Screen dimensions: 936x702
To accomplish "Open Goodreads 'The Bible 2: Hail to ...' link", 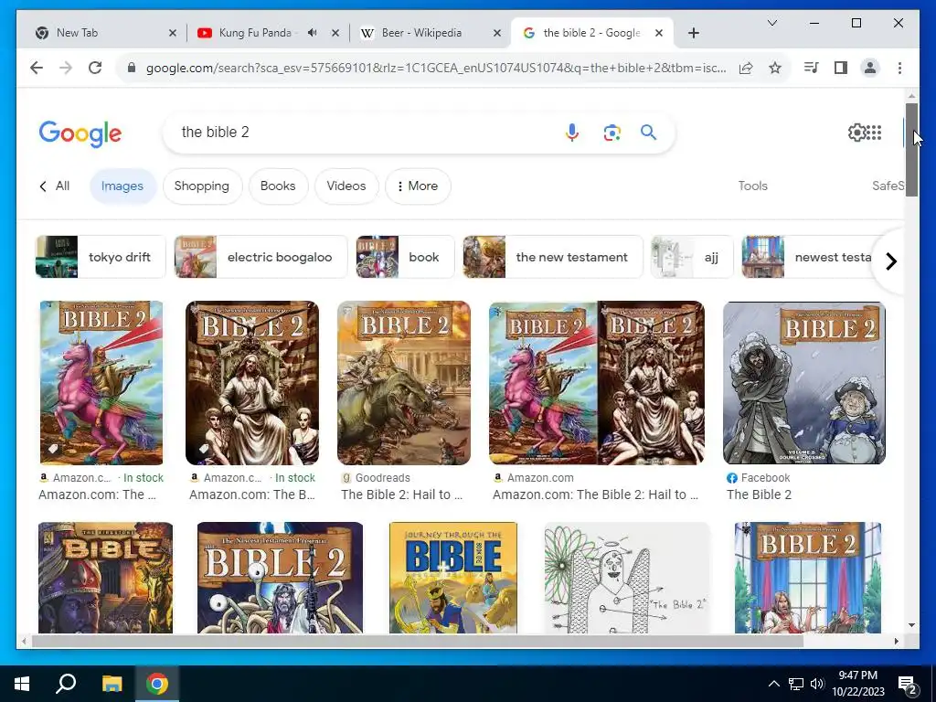I will coord(402,495).
